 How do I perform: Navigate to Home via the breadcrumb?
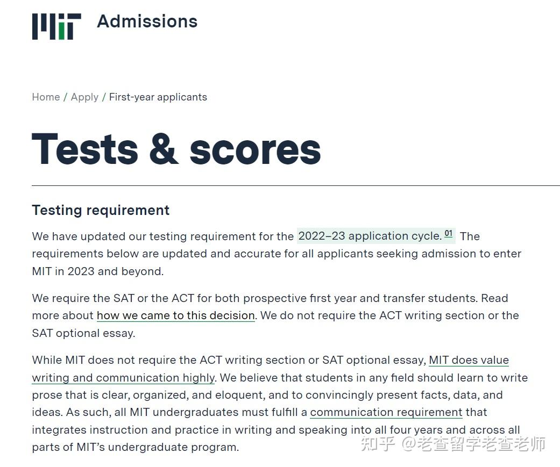[45, 97]
